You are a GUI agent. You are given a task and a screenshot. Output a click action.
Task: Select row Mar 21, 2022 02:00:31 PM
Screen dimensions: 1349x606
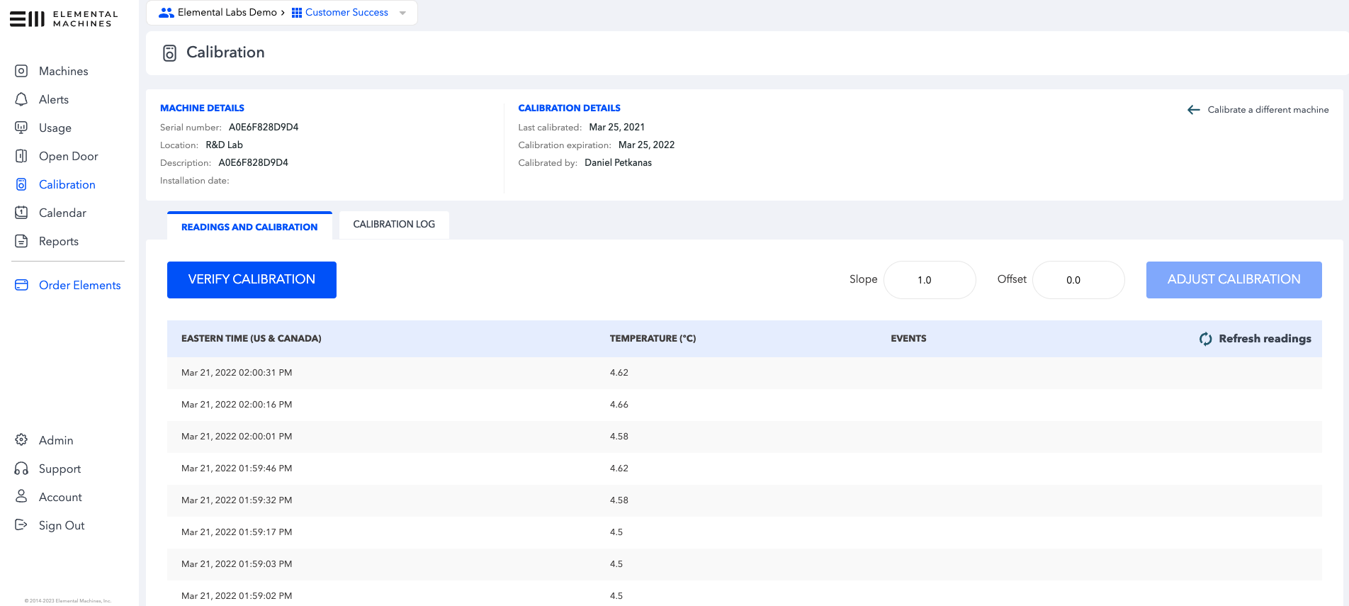745,373
